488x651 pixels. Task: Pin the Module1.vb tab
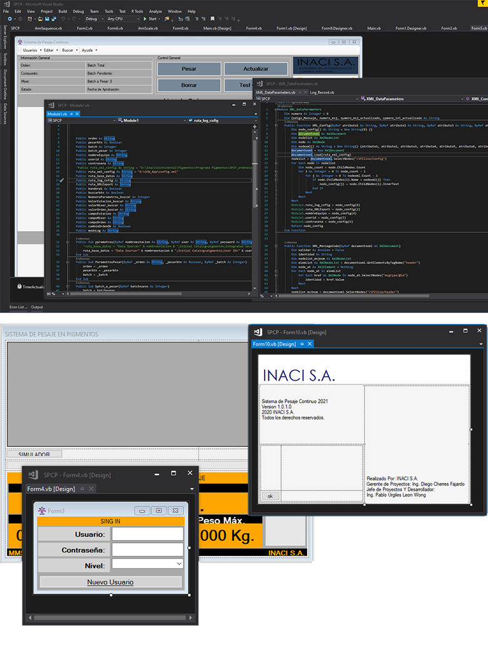click(x=71, y=114)
